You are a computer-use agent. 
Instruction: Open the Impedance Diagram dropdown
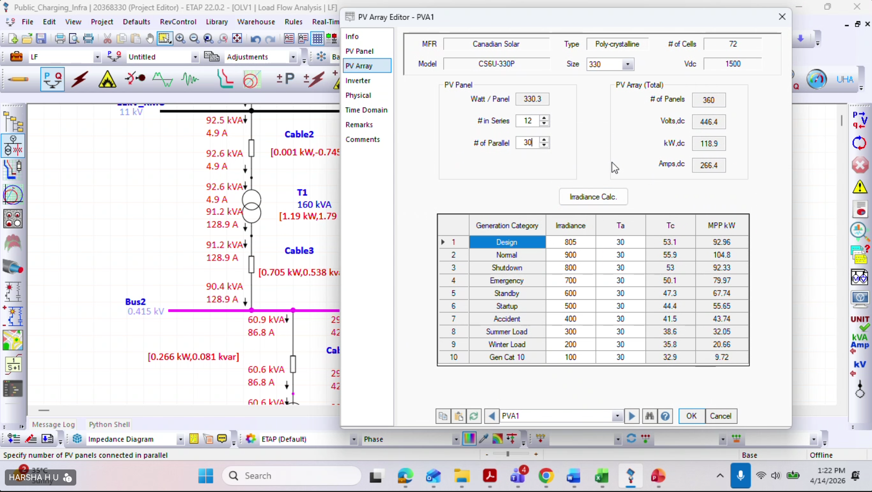pos(180,439)
